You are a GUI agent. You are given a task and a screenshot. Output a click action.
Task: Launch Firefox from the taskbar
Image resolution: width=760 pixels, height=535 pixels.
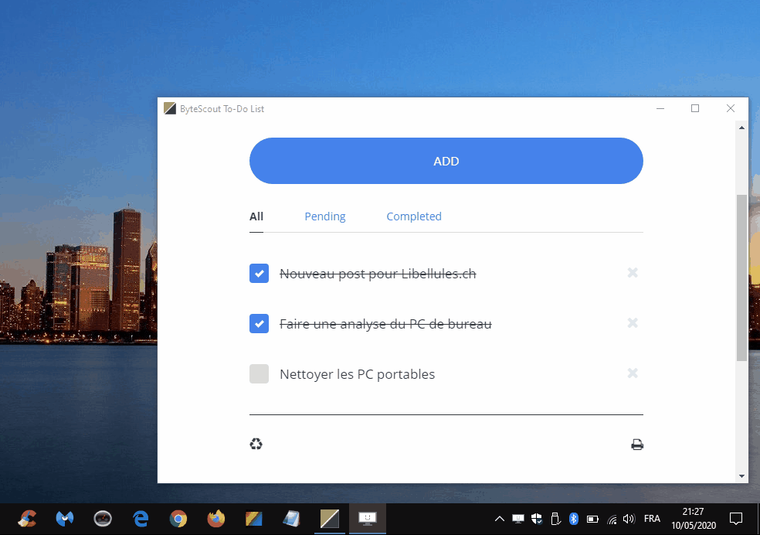click(216, 519)
